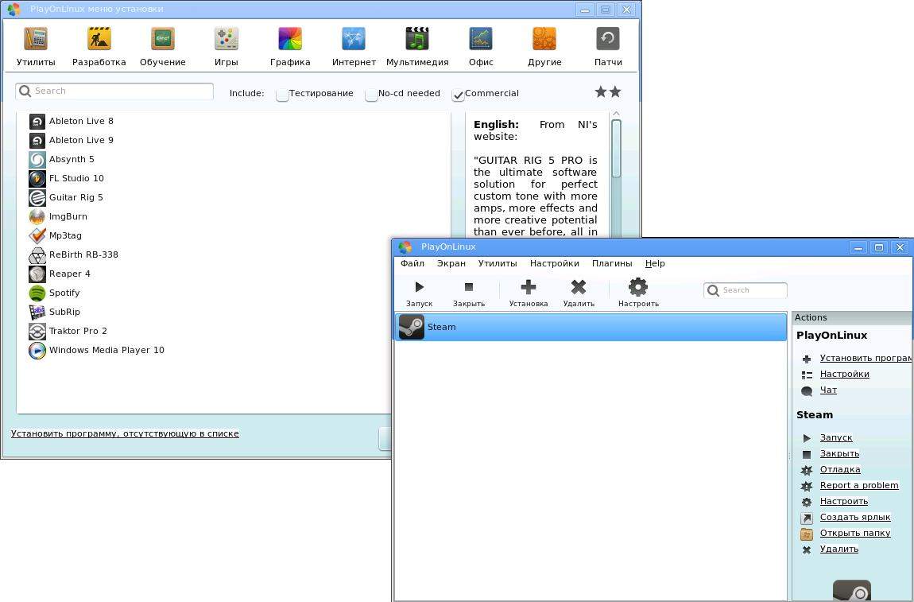Click the Установка plus toolbar icon

pyautogui.click(x=529, y=288)
